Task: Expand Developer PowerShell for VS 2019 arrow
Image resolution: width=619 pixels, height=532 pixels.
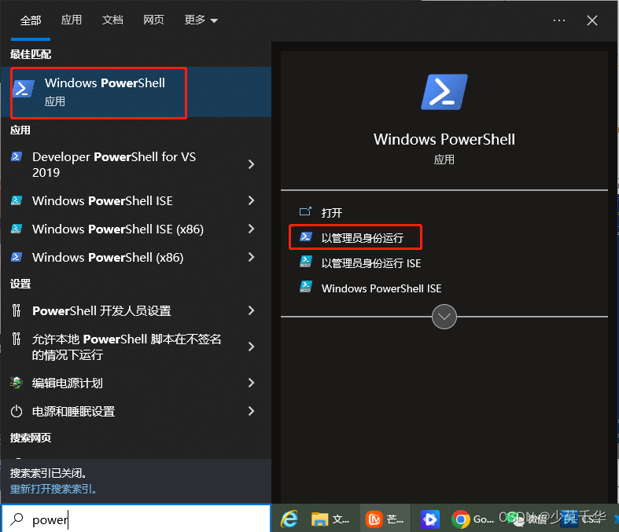Action: click(x=251, y=164)
